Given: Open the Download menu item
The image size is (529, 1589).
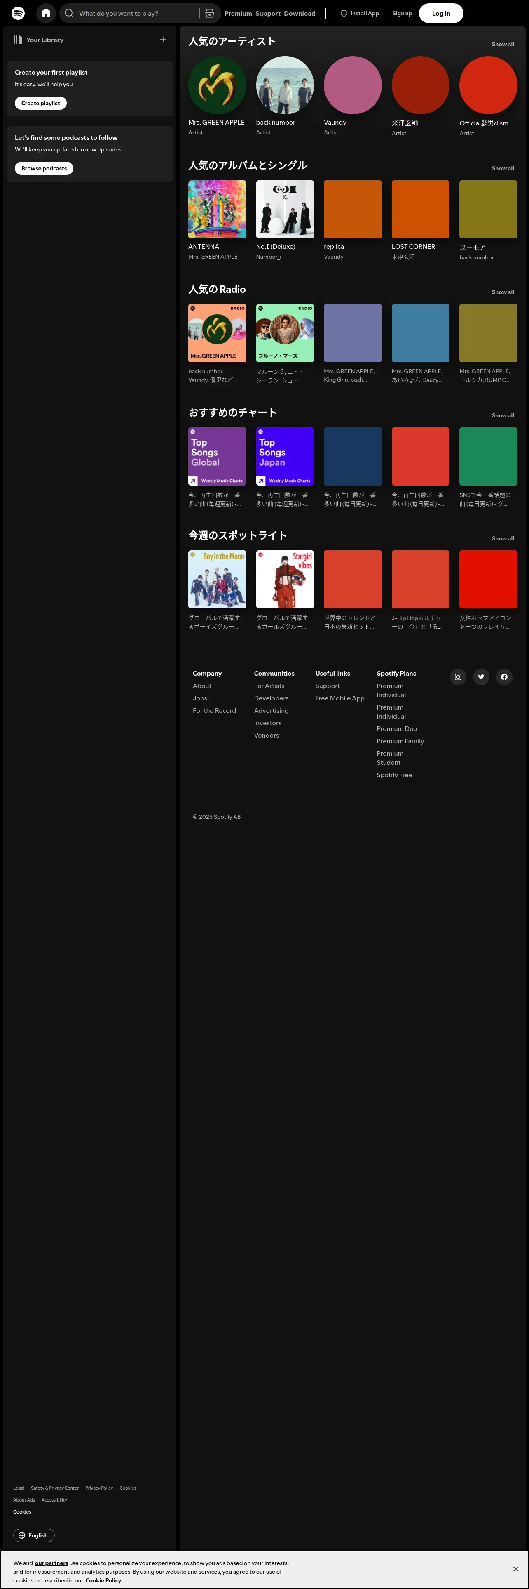Looking at the screenshot, I should pos(300,13).
